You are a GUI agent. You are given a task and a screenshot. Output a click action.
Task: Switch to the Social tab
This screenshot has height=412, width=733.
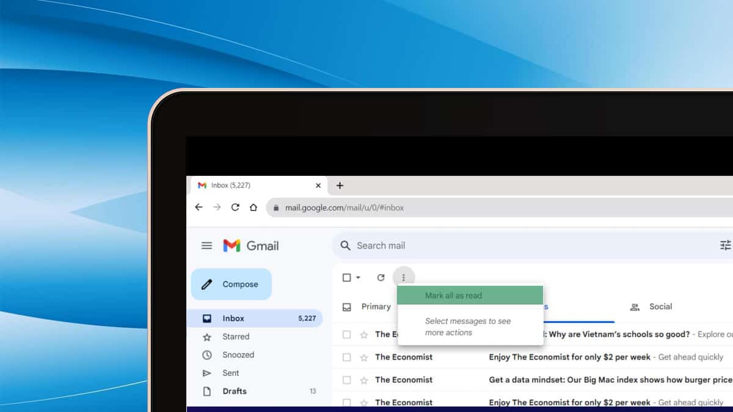(x=652, y=307)
